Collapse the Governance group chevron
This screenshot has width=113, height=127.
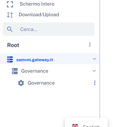point(94,71)
